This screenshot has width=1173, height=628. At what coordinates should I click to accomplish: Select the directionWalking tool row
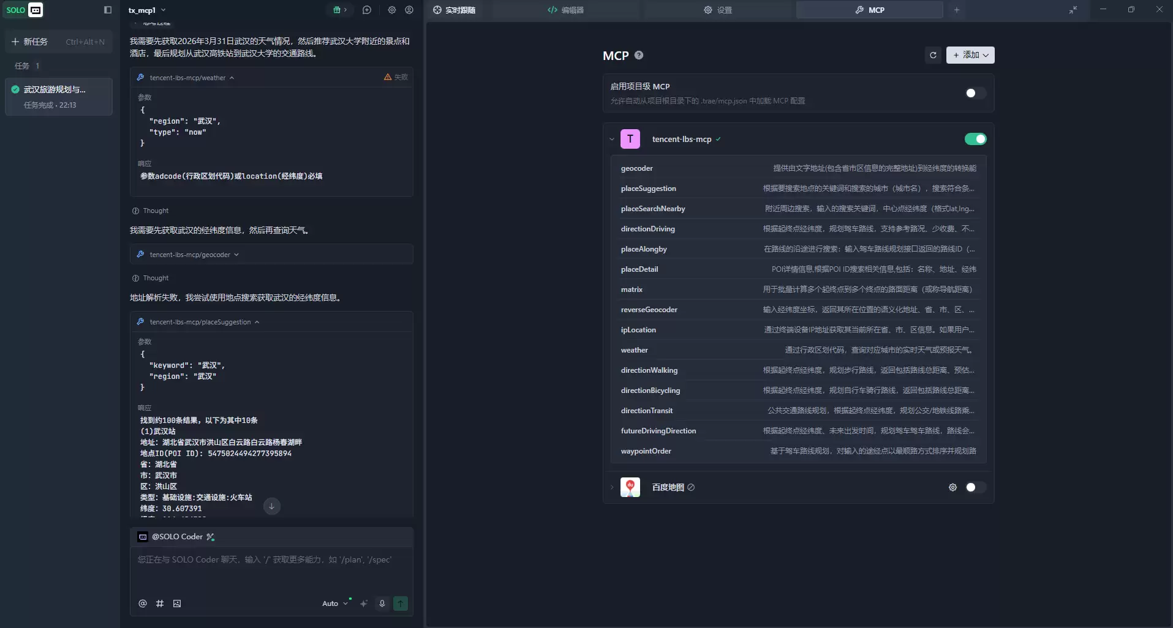[798, 370]
